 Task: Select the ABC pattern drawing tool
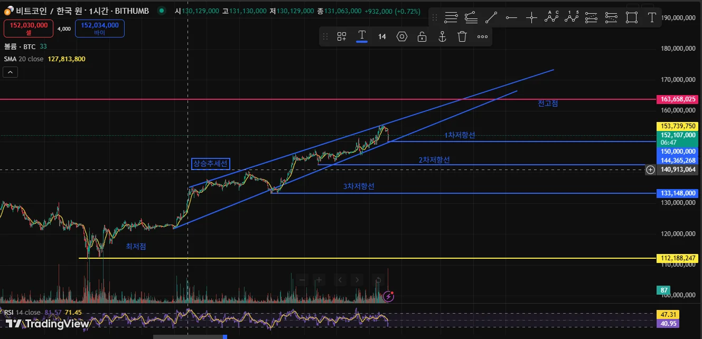point(551,17)
